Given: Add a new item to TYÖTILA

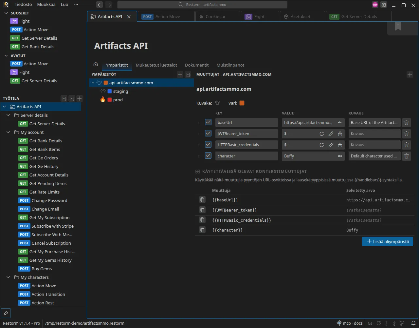Looking at the screenshot, I should tap(80, 98).
